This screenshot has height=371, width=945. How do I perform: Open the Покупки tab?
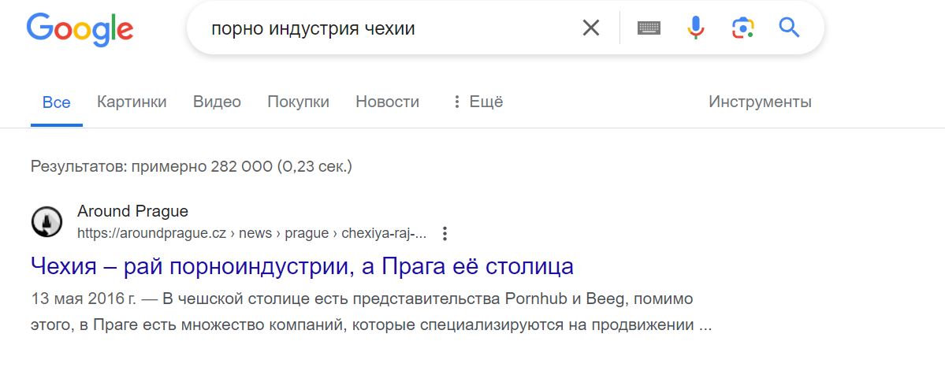pos(299,102)
